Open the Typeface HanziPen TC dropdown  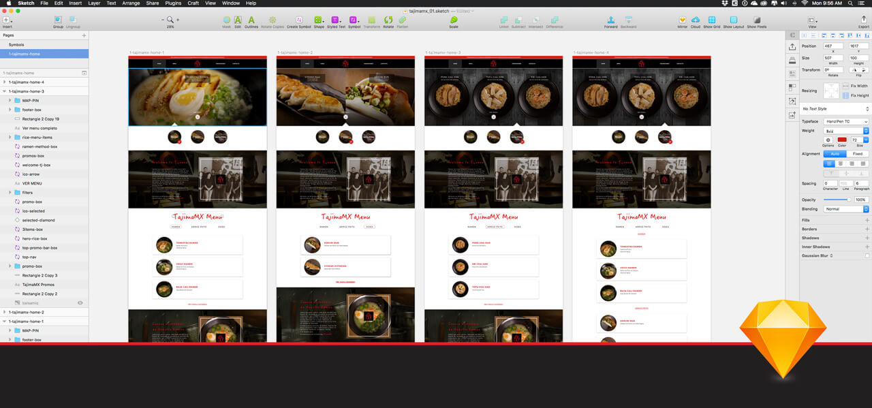pos(846,121)
